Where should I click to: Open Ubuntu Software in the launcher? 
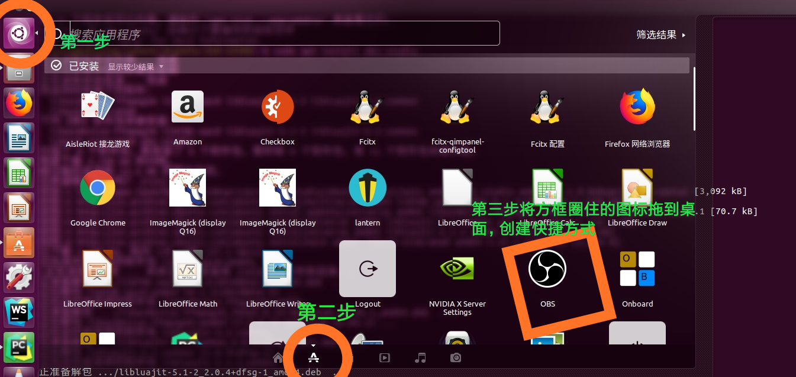tap(20, 243)
